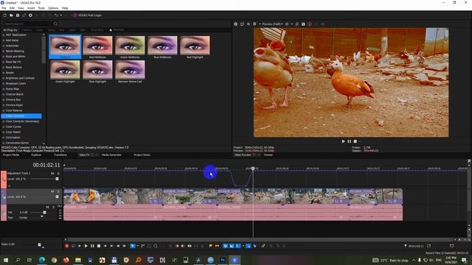Select the Normal Edit tool

133,246
